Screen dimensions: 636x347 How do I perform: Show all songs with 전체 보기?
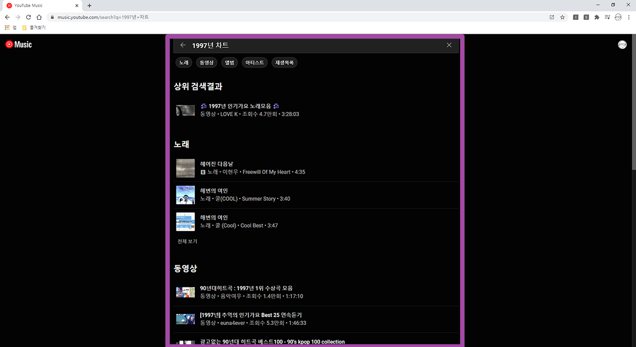(187, 242)
